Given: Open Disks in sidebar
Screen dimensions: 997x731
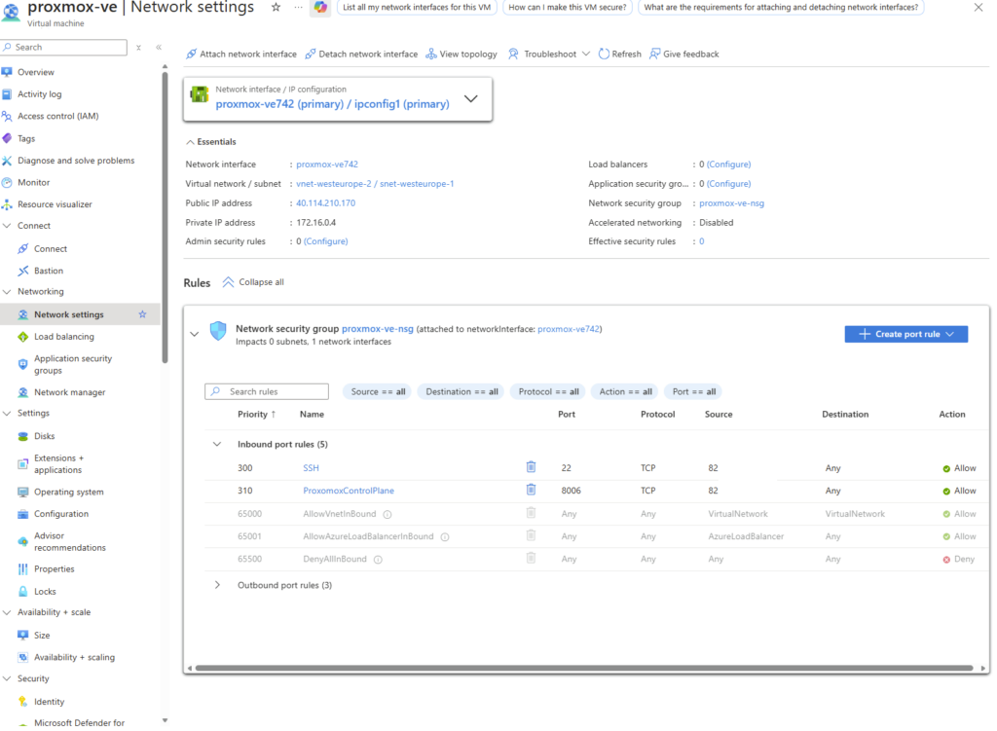Looking at the screenshot, I should (x=44, y=436).
